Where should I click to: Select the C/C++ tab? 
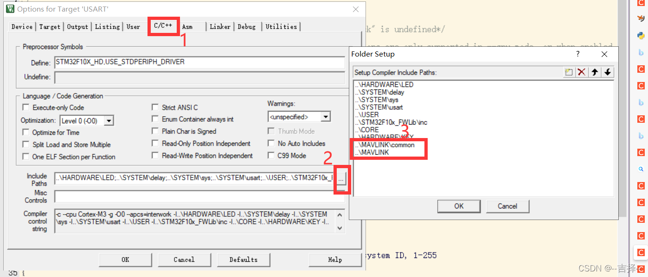[x=163, y=25]
